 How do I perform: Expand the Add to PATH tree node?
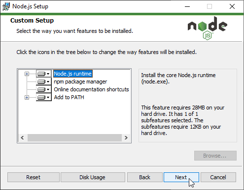click(27, 98)
